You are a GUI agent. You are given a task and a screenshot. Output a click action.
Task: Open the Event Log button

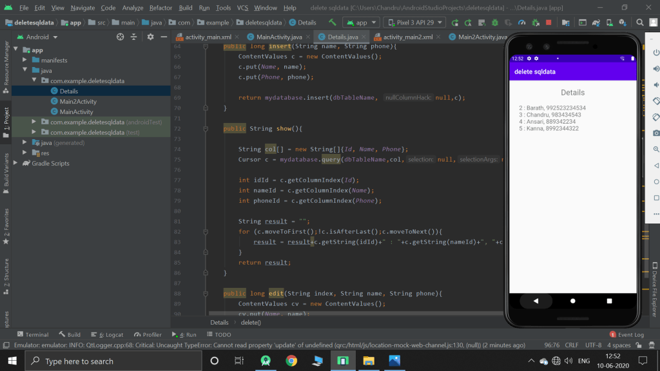[x=626, y=335]
